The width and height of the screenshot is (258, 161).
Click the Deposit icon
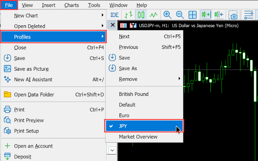(x=7, y=156)
